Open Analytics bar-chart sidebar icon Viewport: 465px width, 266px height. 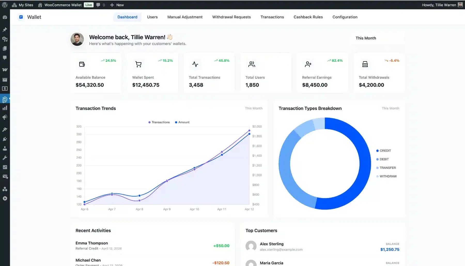click(5, 108)
